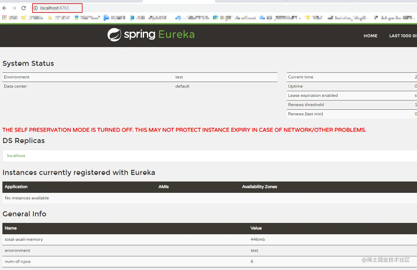Select the Renews (last min) label
Viewport: 417px width, 270px height.
click(306, 114)
